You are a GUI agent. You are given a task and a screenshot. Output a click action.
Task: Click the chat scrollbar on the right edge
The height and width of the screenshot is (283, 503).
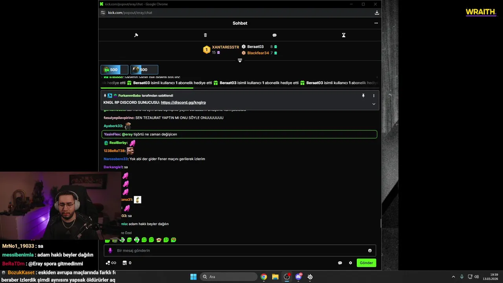[x=380, y=223]
